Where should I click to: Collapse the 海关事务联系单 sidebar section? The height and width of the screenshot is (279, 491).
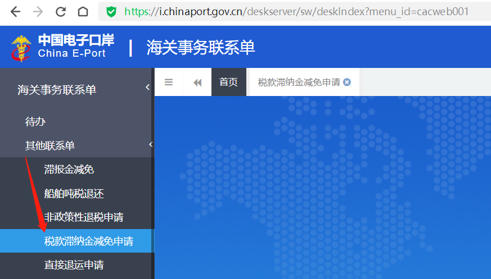point(147,87)
